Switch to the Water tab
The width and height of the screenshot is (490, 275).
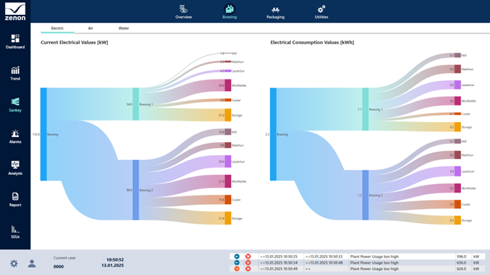pyautogui.click(x=124, y=28)
